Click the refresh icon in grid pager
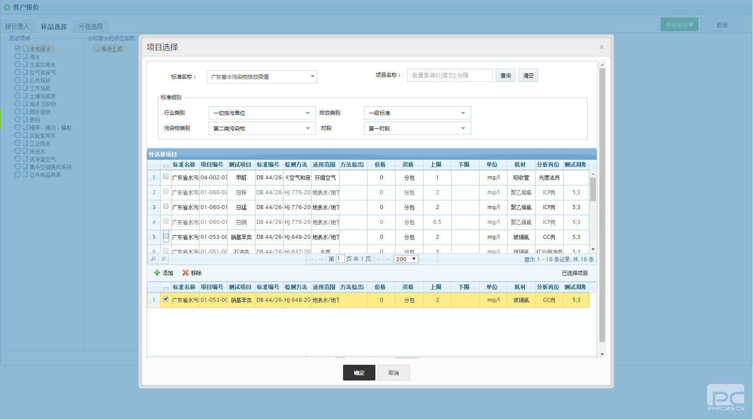 [163, 259]
